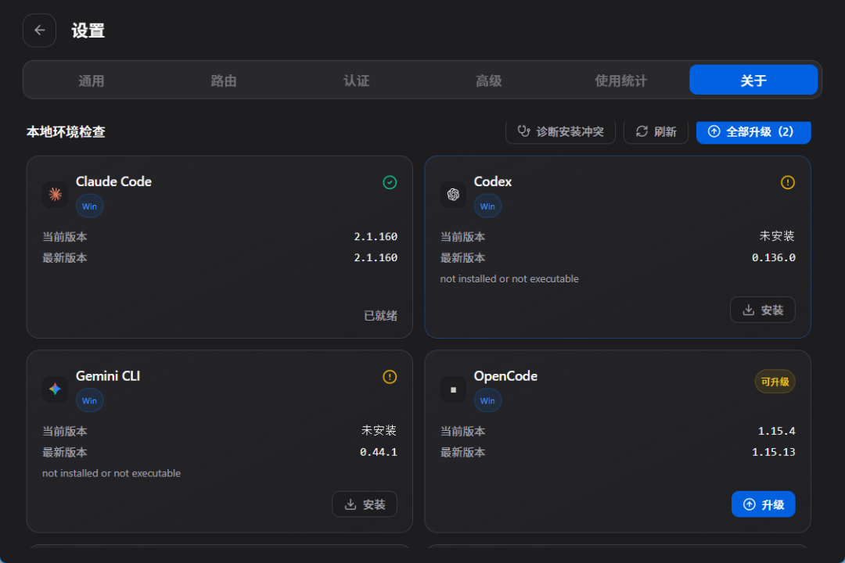Click the OpenCode app icon

(x=453, y=389)
